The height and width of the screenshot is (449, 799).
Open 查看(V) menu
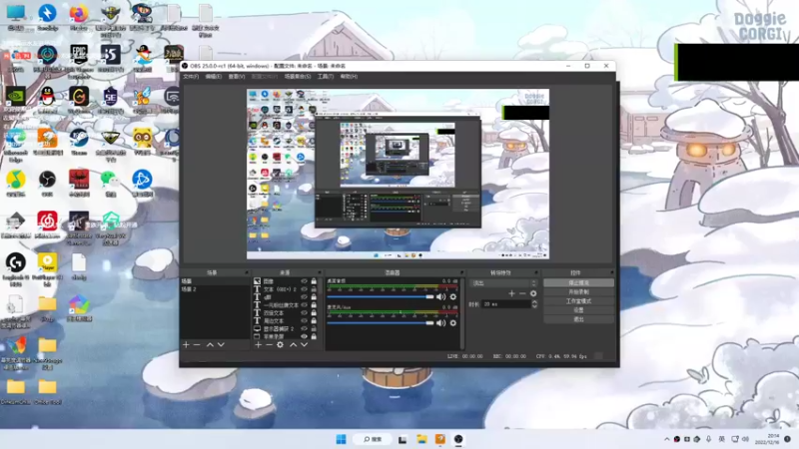[x=237, y=77]
